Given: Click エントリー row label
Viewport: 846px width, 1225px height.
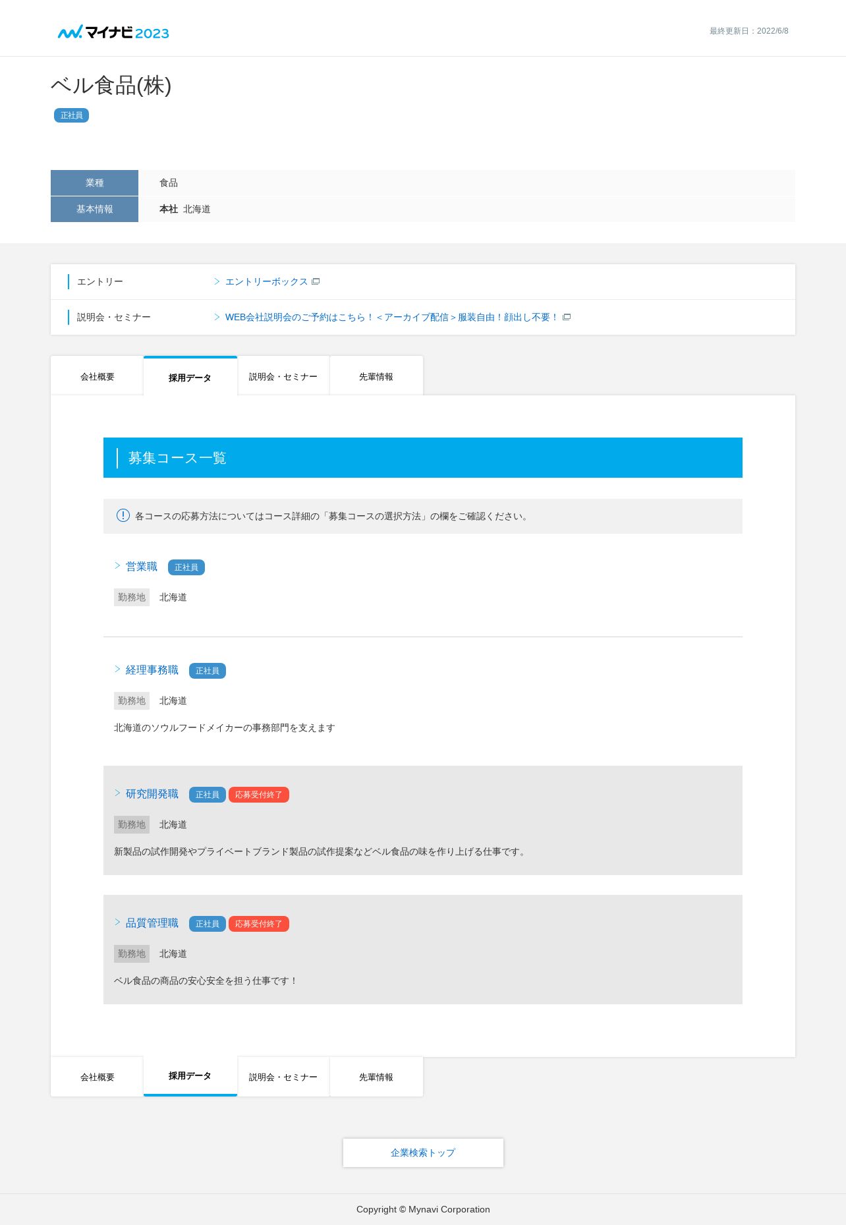Looking at the screenshot, I should pos(100,281).
